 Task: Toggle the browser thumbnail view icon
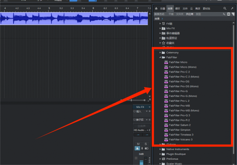point(229,14)
